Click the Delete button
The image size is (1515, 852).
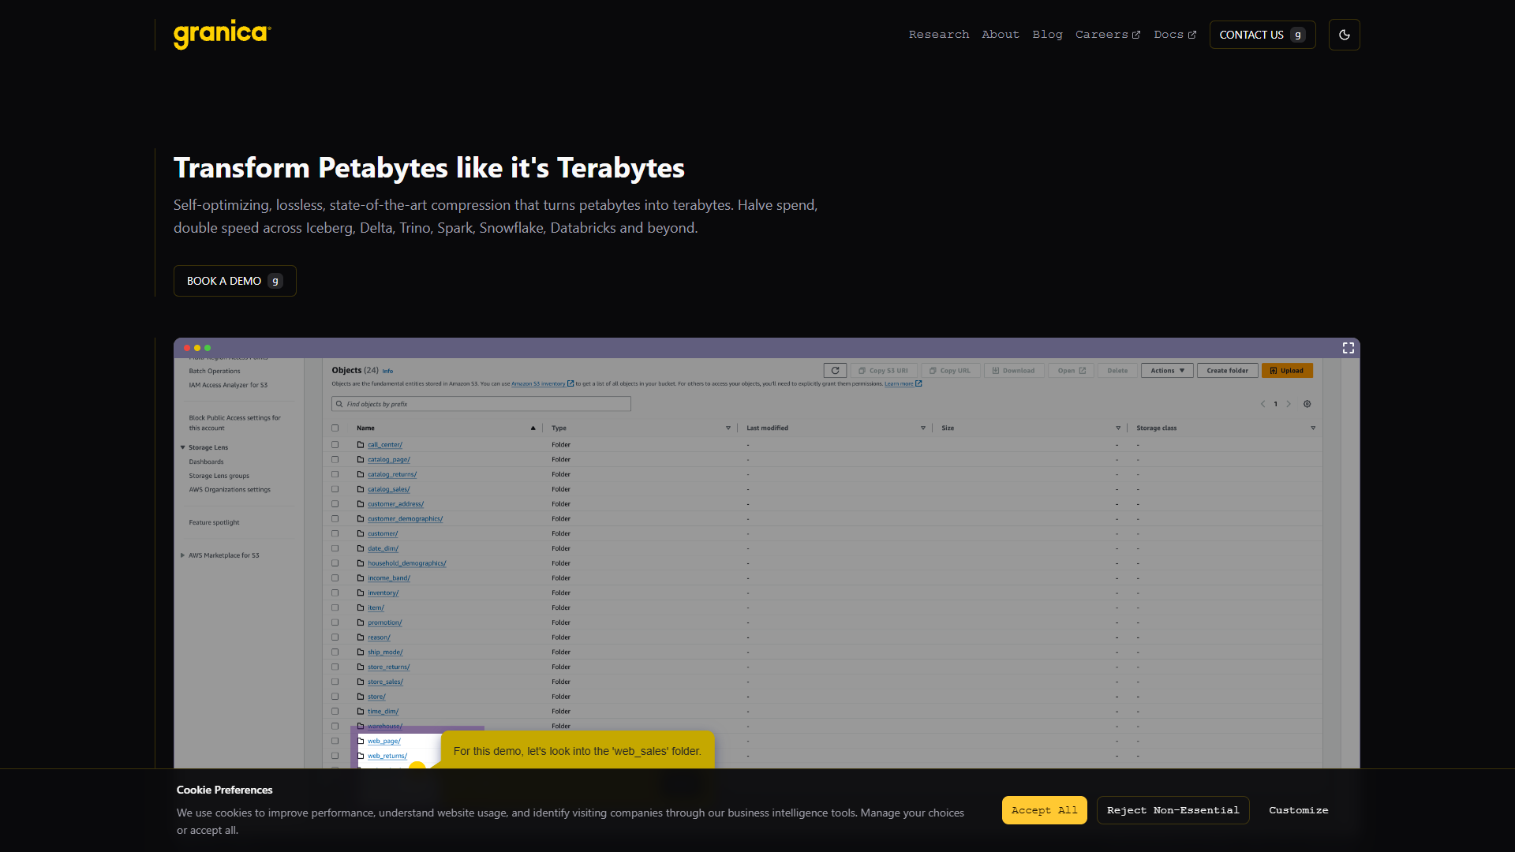pyautogui.click(x=1117, y=371)
